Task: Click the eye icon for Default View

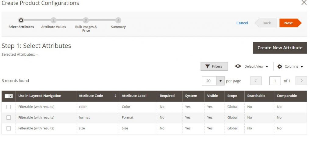Action: click(x=238, y=66)
